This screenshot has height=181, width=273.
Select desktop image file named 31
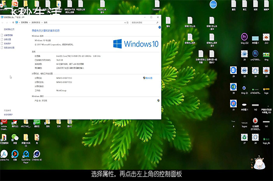coord(233,105)
